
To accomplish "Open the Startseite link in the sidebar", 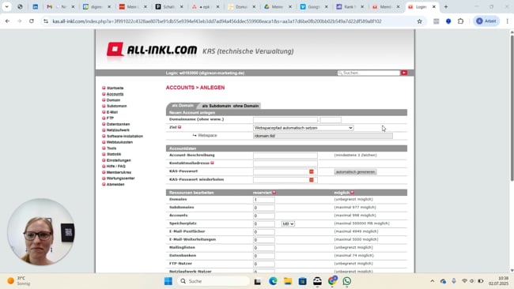I will pos(115,88).
